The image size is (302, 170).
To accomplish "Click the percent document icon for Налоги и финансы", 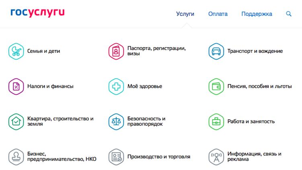I will point(16,86).
